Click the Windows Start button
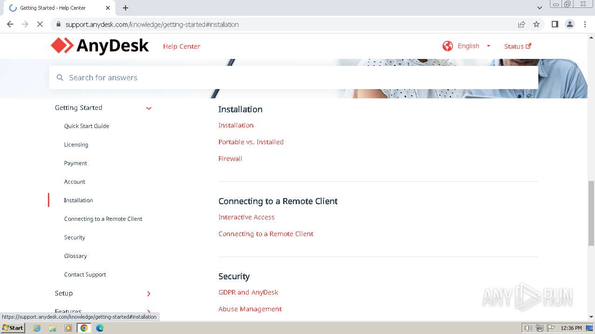Viewport: 595px width, 334px height. [x=13, y=328]
